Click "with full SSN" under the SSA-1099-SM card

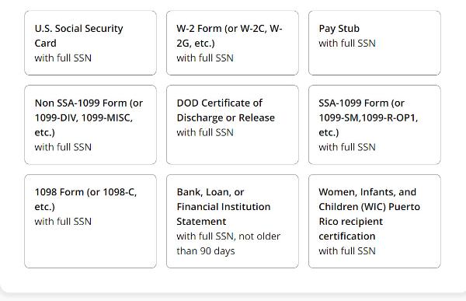(347, 147)
